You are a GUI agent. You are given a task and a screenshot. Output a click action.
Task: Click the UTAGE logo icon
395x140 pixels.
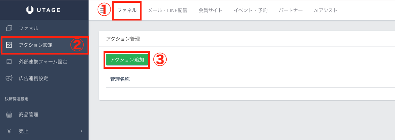tap(30, 10)
